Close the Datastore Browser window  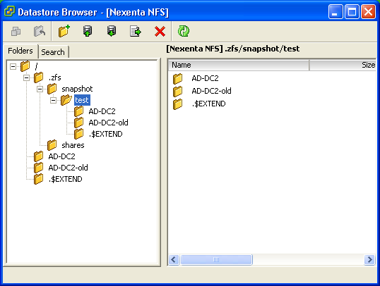click(369, 11)
